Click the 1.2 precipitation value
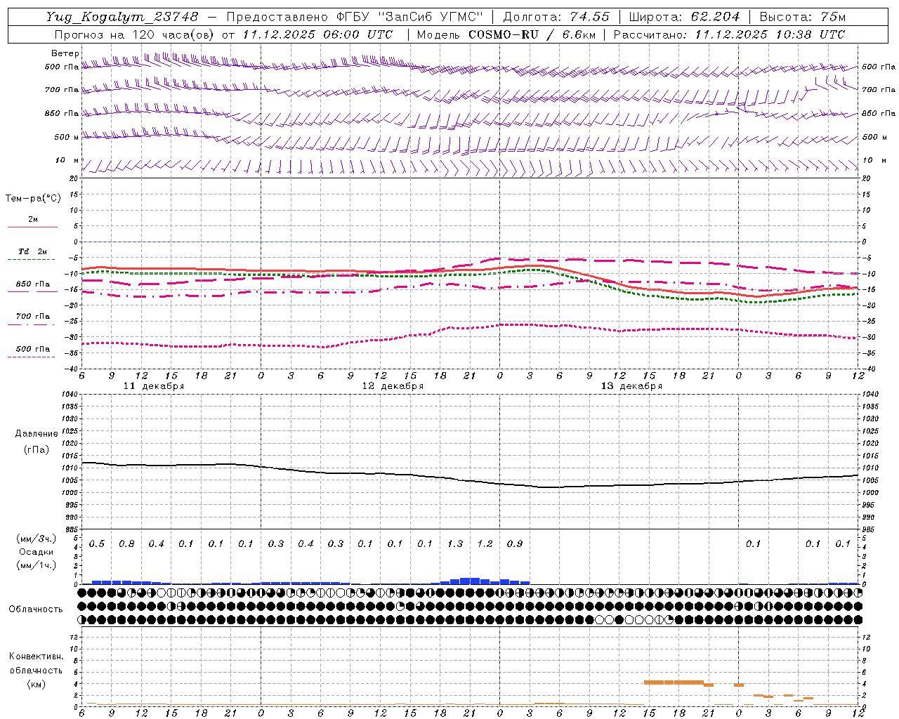This screenshot has height=719, width=899. [x=485, y=544]
